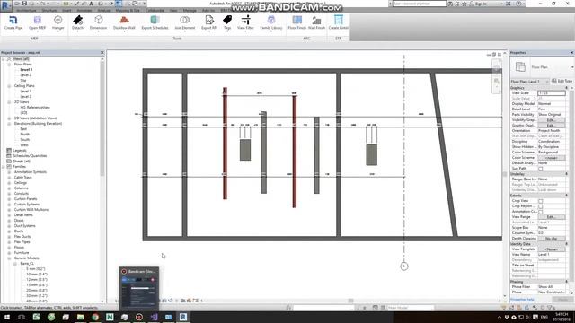575x323 pixels.
Task: Click Edit button for Visibility/Graphics Overrides
Action: pyautogui.click(x=551, y=120)
